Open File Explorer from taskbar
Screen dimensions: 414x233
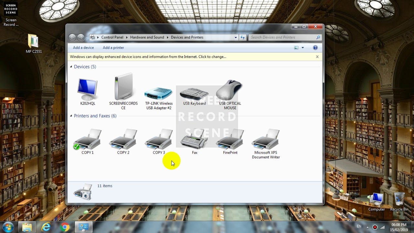point(27,227)
